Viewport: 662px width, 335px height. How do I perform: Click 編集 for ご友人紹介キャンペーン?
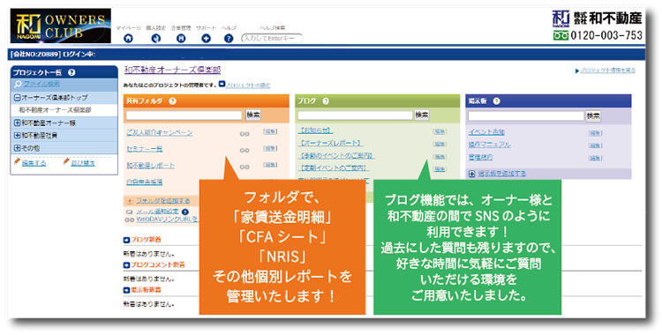[x=270, y=132]
